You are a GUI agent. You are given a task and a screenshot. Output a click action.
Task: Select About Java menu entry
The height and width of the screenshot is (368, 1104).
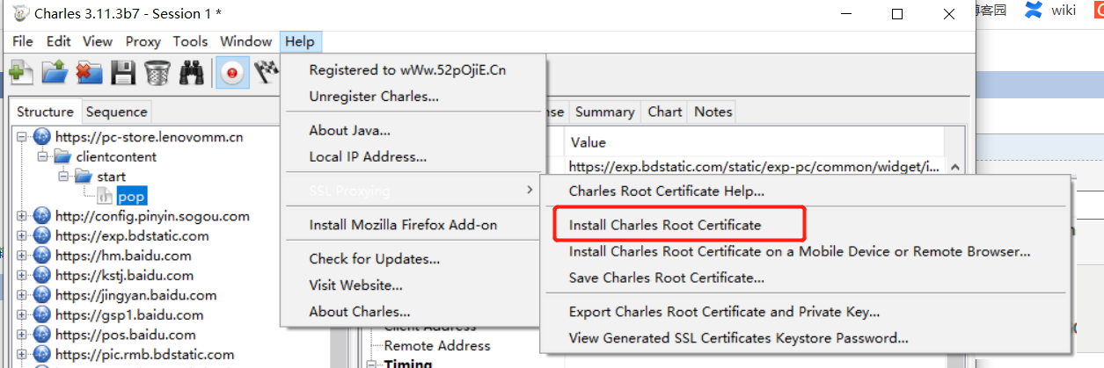[350, 131]
